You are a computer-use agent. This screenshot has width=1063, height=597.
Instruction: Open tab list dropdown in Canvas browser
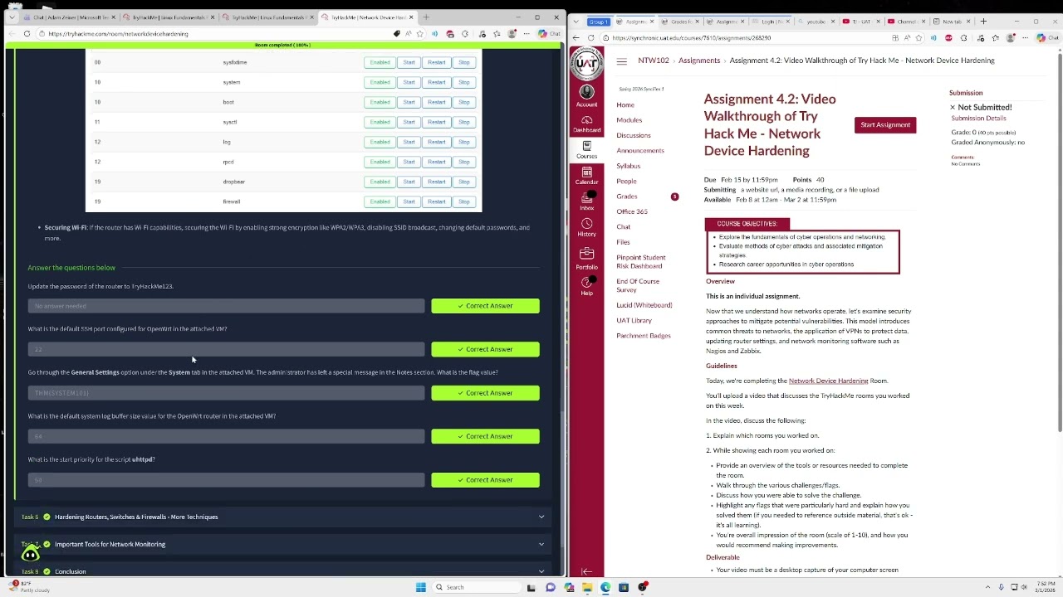576,21
